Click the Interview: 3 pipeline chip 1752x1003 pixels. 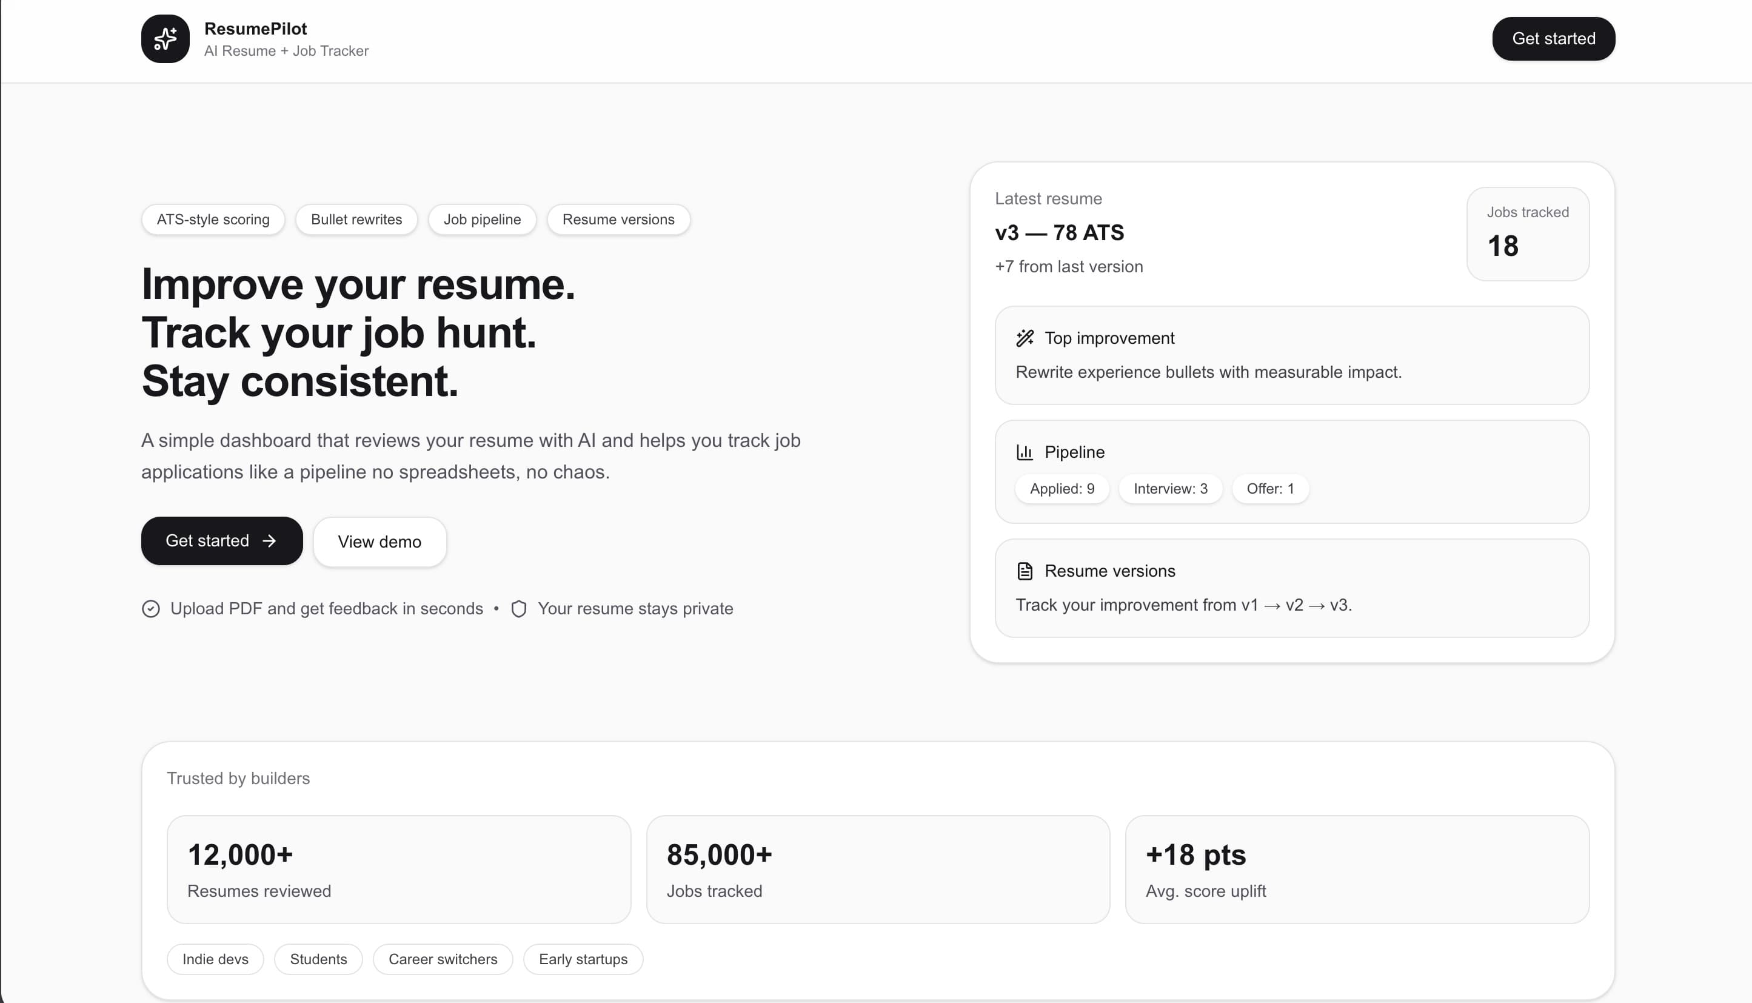click(1170, 488)
